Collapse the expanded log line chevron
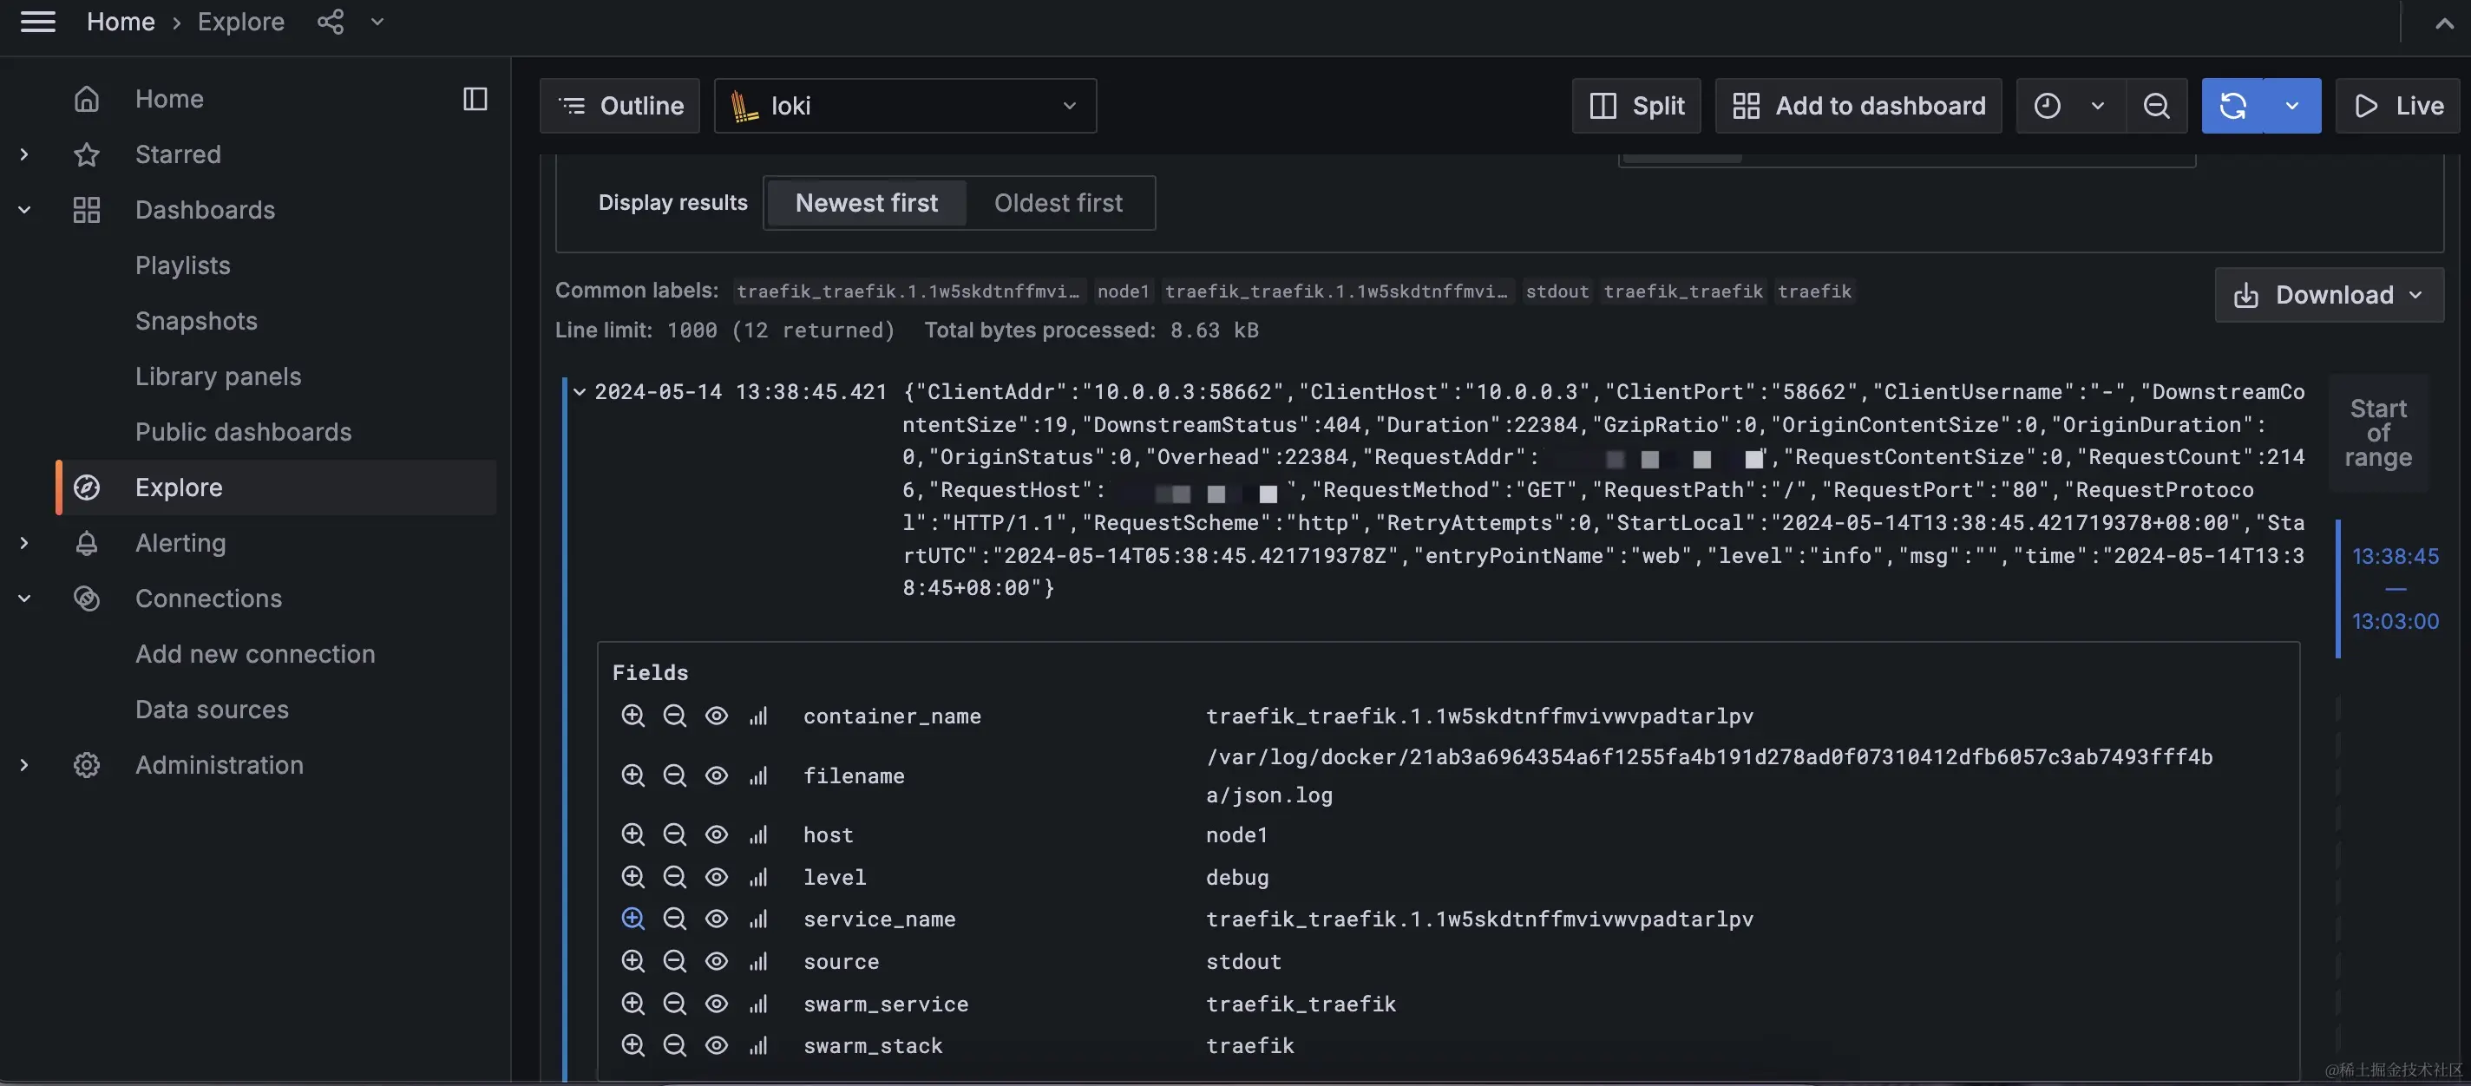Image resolution: width=2471 pixels, height=1086 pixels. click(580, 391)
